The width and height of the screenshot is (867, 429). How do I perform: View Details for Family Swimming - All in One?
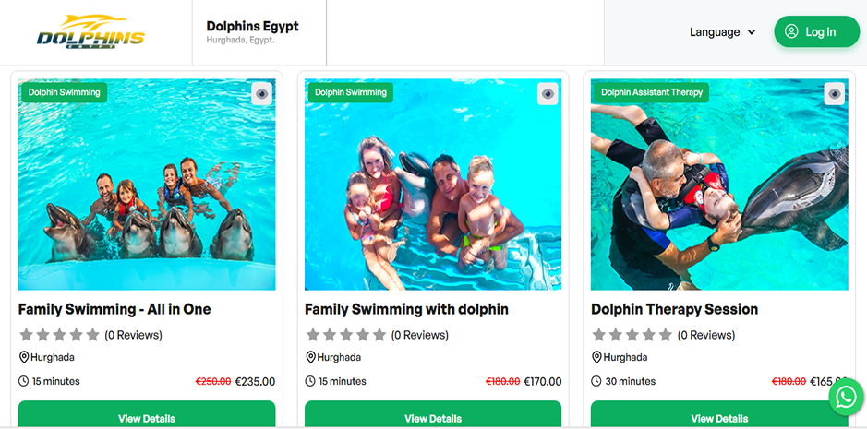coord(147,417)
